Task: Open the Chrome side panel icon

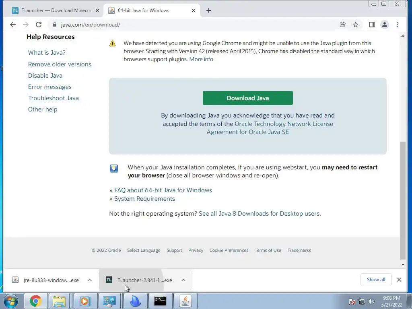Action: [x=371, y=25]
